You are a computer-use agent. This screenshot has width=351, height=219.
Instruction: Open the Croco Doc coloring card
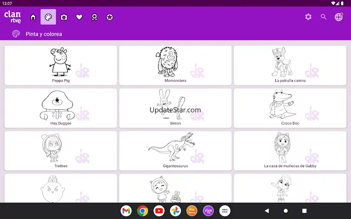tap(290, 108)
